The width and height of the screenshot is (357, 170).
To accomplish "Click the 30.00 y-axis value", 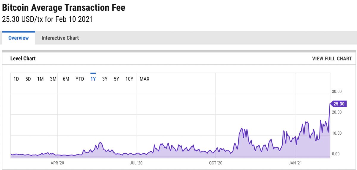I will coord(336,91).
